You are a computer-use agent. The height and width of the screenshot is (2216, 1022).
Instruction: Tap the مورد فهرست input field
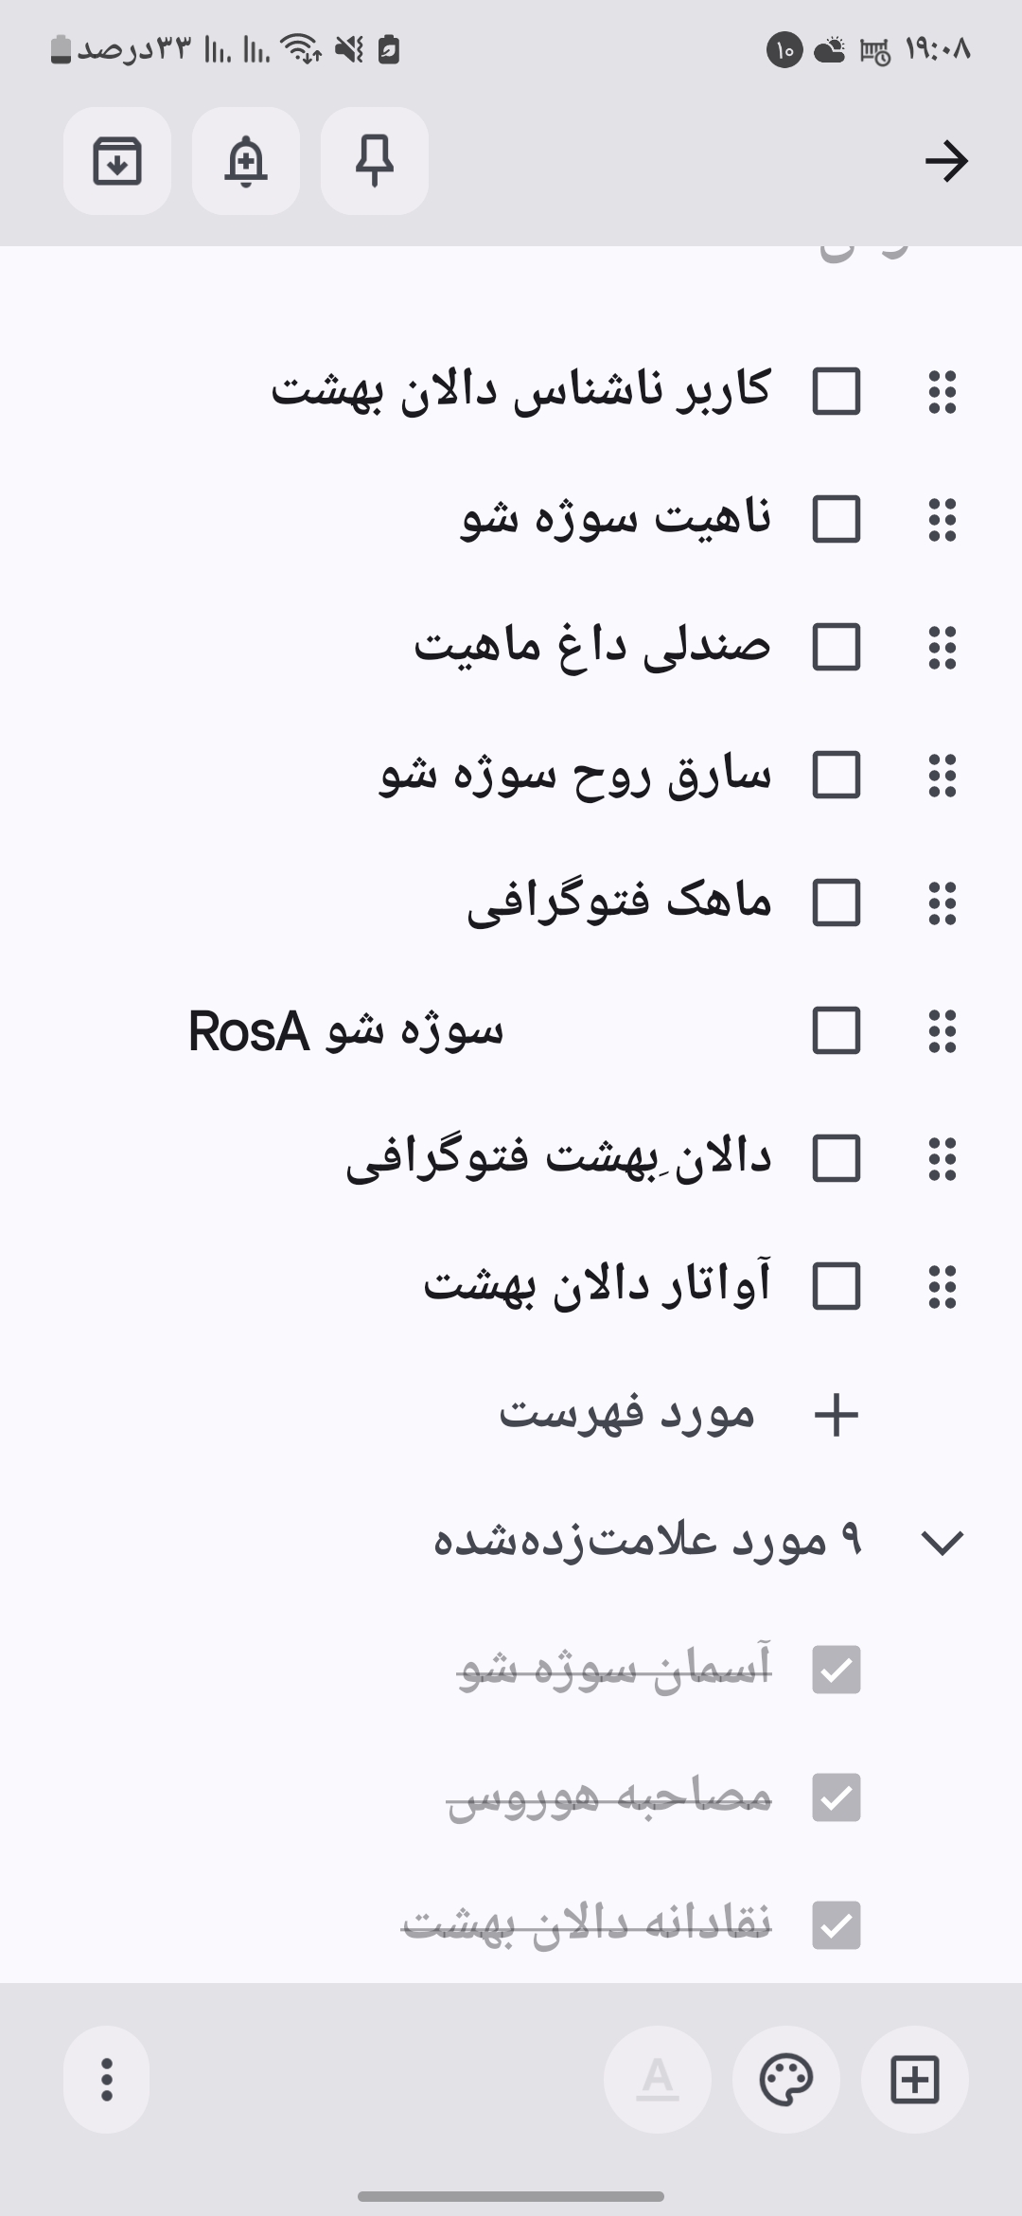[x=626, y=1415]
